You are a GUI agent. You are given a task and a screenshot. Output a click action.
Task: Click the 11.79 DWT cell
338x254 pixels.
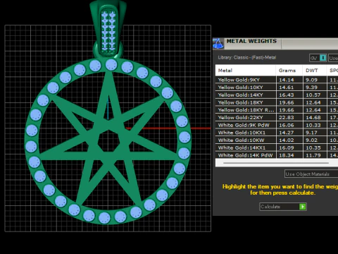click(315, 155)
